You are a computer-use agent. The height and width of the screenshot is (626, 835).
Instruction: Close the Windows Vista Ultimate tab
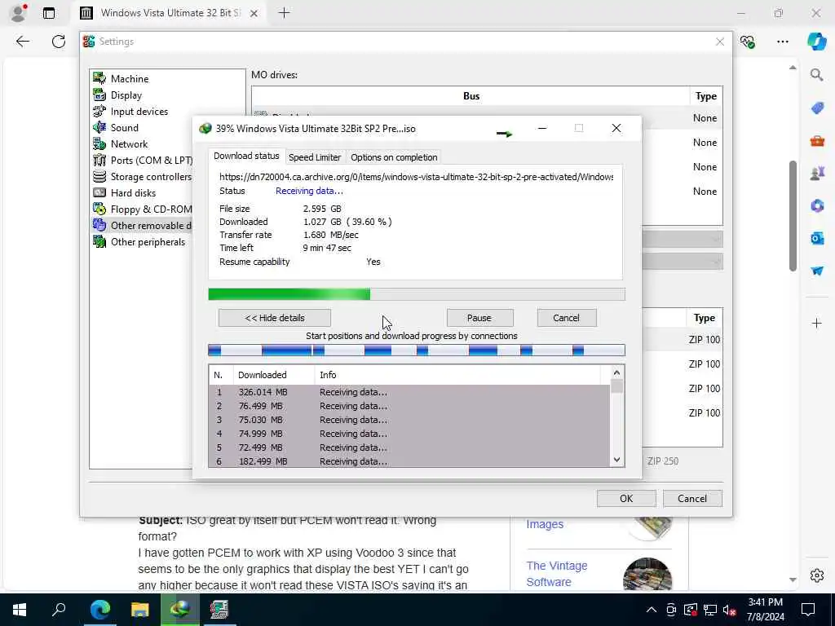point(254,13)
